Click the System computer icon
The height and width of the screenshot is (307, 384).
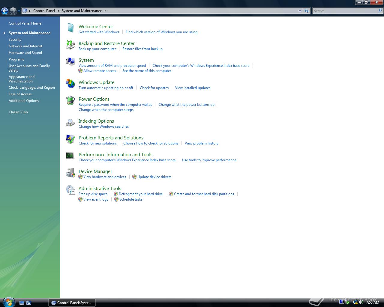70,61
